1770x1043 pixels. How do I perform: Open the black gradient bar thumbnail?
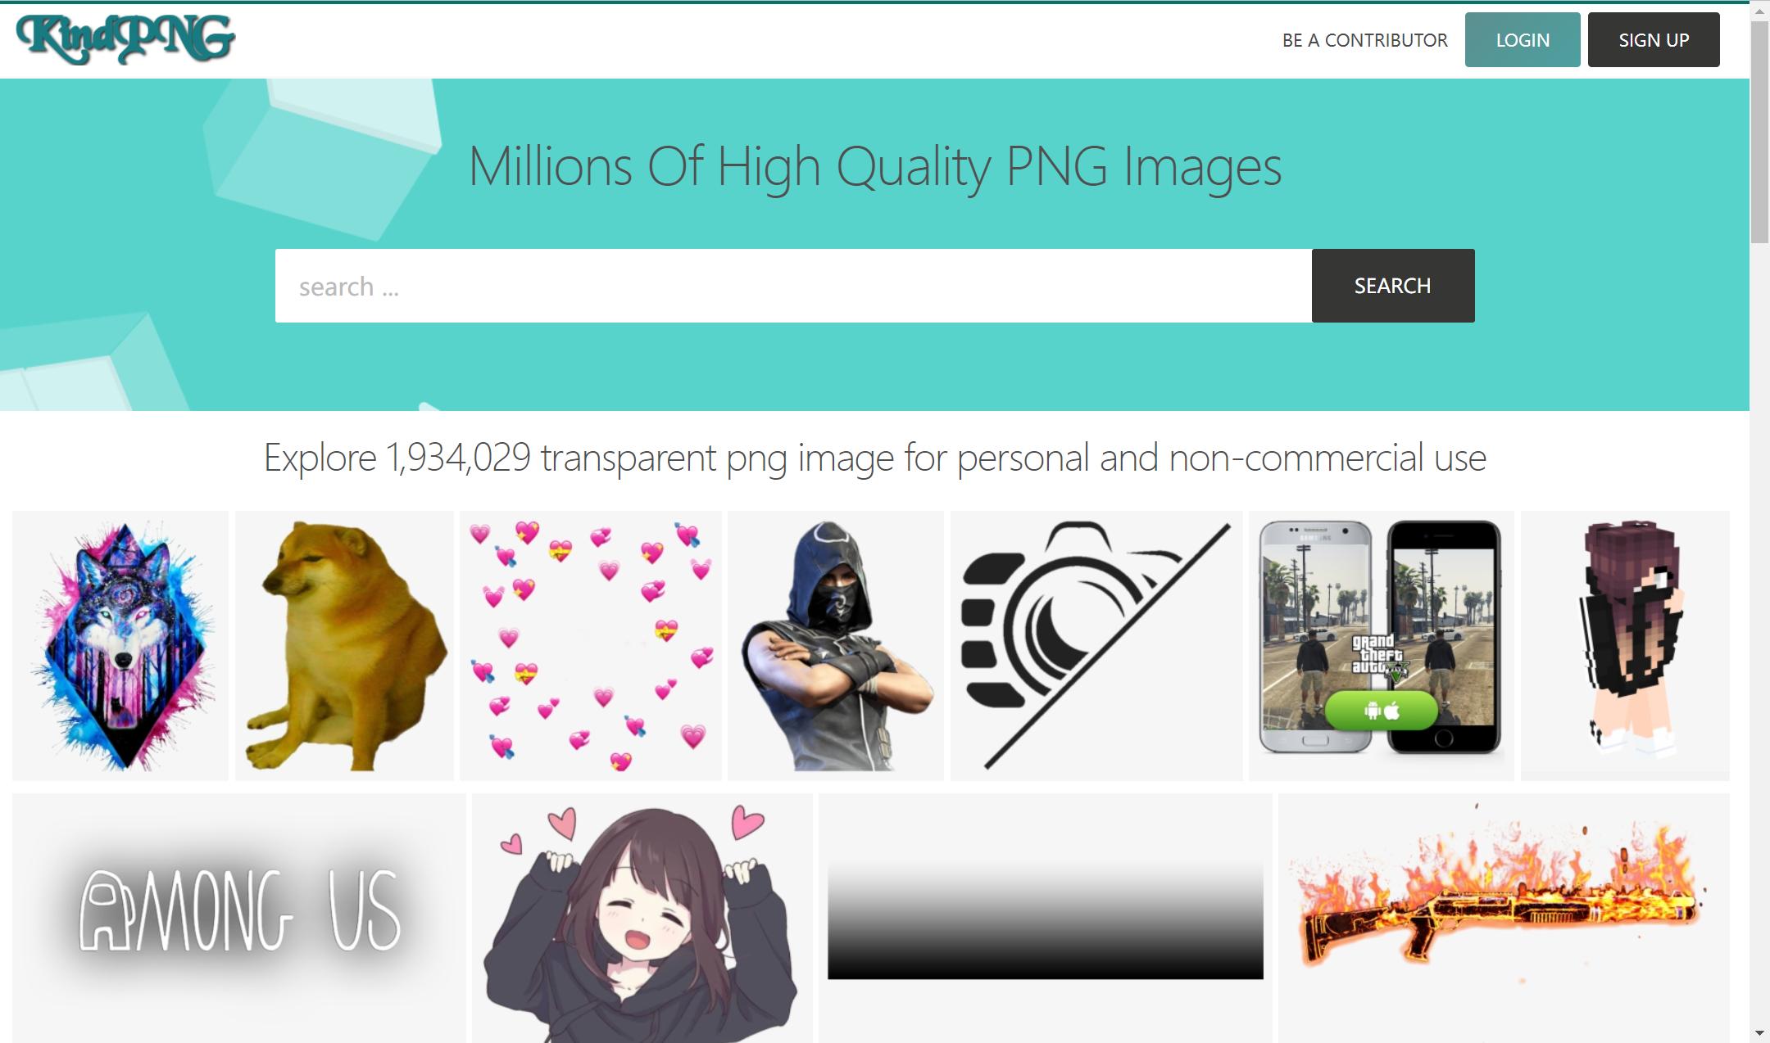[x=1046, y=918]
